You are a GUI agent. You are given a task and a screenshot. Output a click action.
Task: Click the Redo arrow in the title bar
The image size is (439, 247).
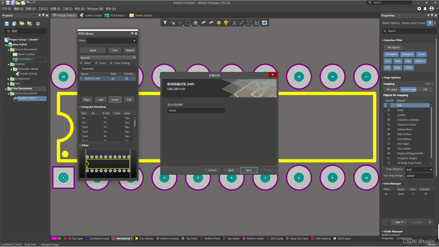click(x=34, y=2)
